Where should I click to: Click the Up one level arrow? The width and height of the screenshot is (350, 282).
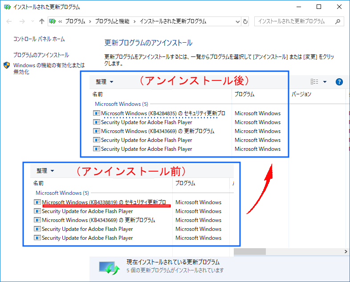tap(41, 21)
